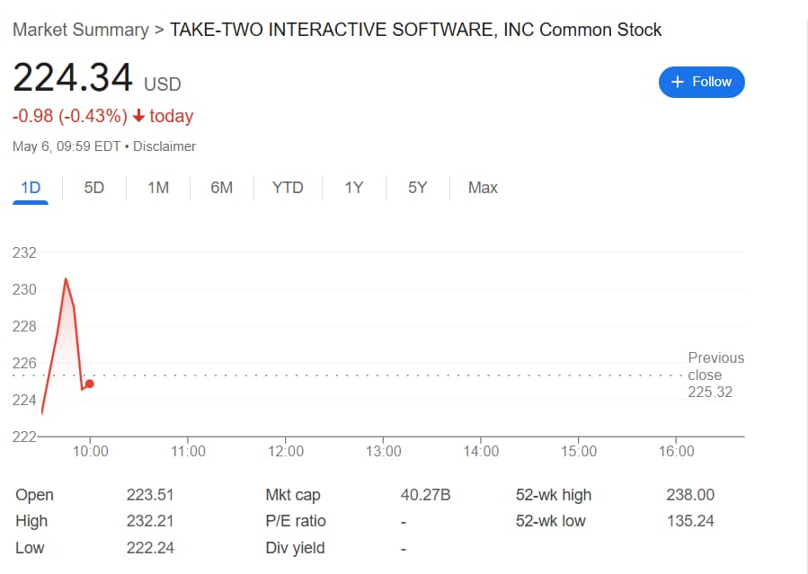Click the 52-wk high value 238.00
The height and width of the screenshot is (574, 808).
pos(690,495)
